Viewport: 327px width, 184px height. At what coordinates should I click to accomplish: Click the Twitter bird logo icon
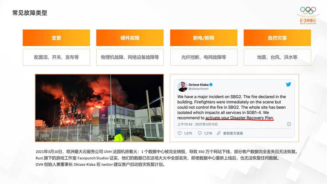[x=288, y=84]
